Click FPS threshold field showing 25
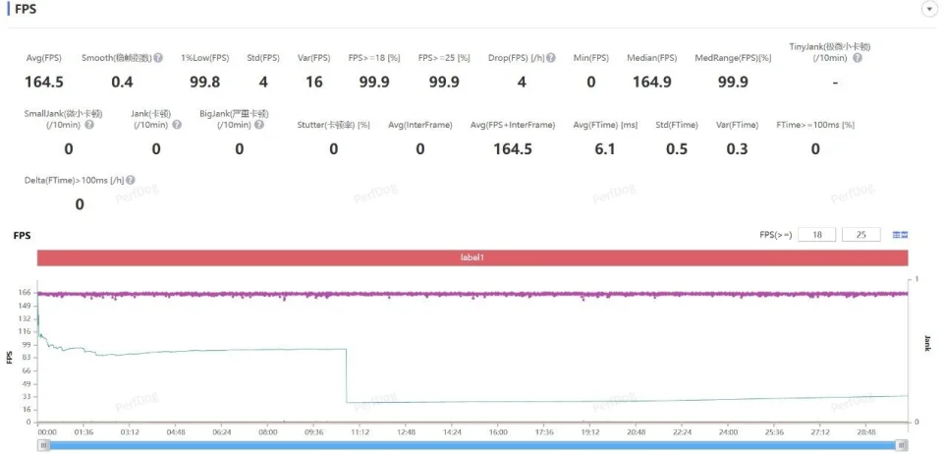Viewport: 943px width, 454px height. (x=861, y=235)
